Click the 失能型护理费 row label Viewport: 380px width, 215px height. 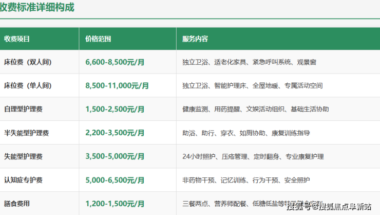pyautogui.click(x=24, y=157)
